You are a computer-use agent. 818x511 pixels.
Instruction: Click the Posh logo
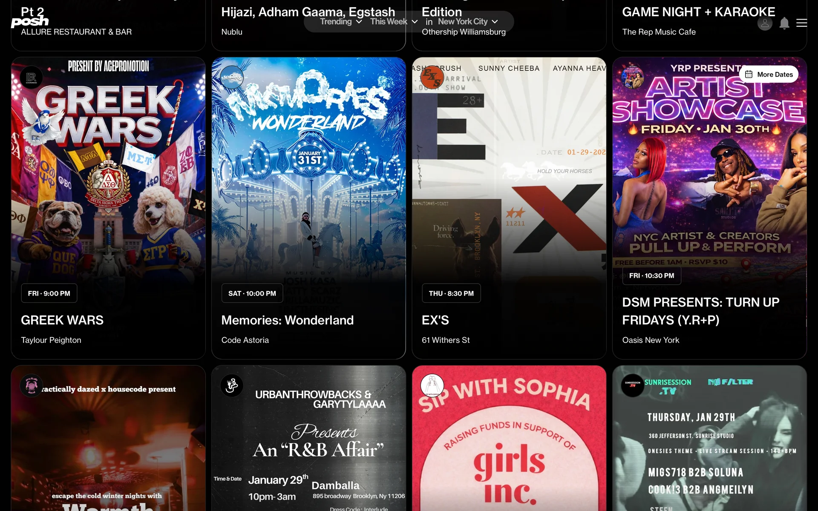pos(30,21)
